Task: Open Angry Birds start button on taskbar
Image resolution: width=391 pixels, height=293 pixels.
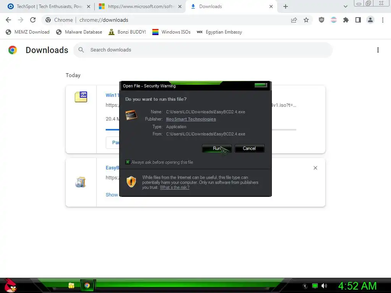Action: [x=10, y=285]
